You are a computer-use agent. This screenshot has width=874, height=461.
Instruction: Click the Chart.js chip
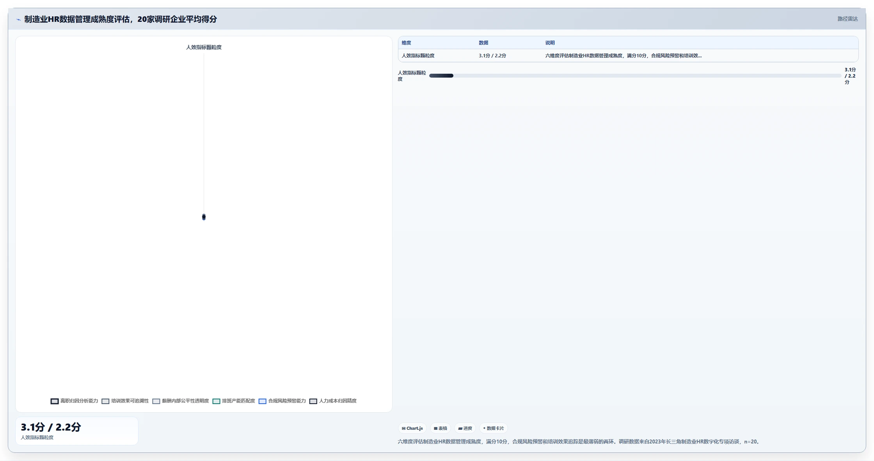tap(412, 428)
